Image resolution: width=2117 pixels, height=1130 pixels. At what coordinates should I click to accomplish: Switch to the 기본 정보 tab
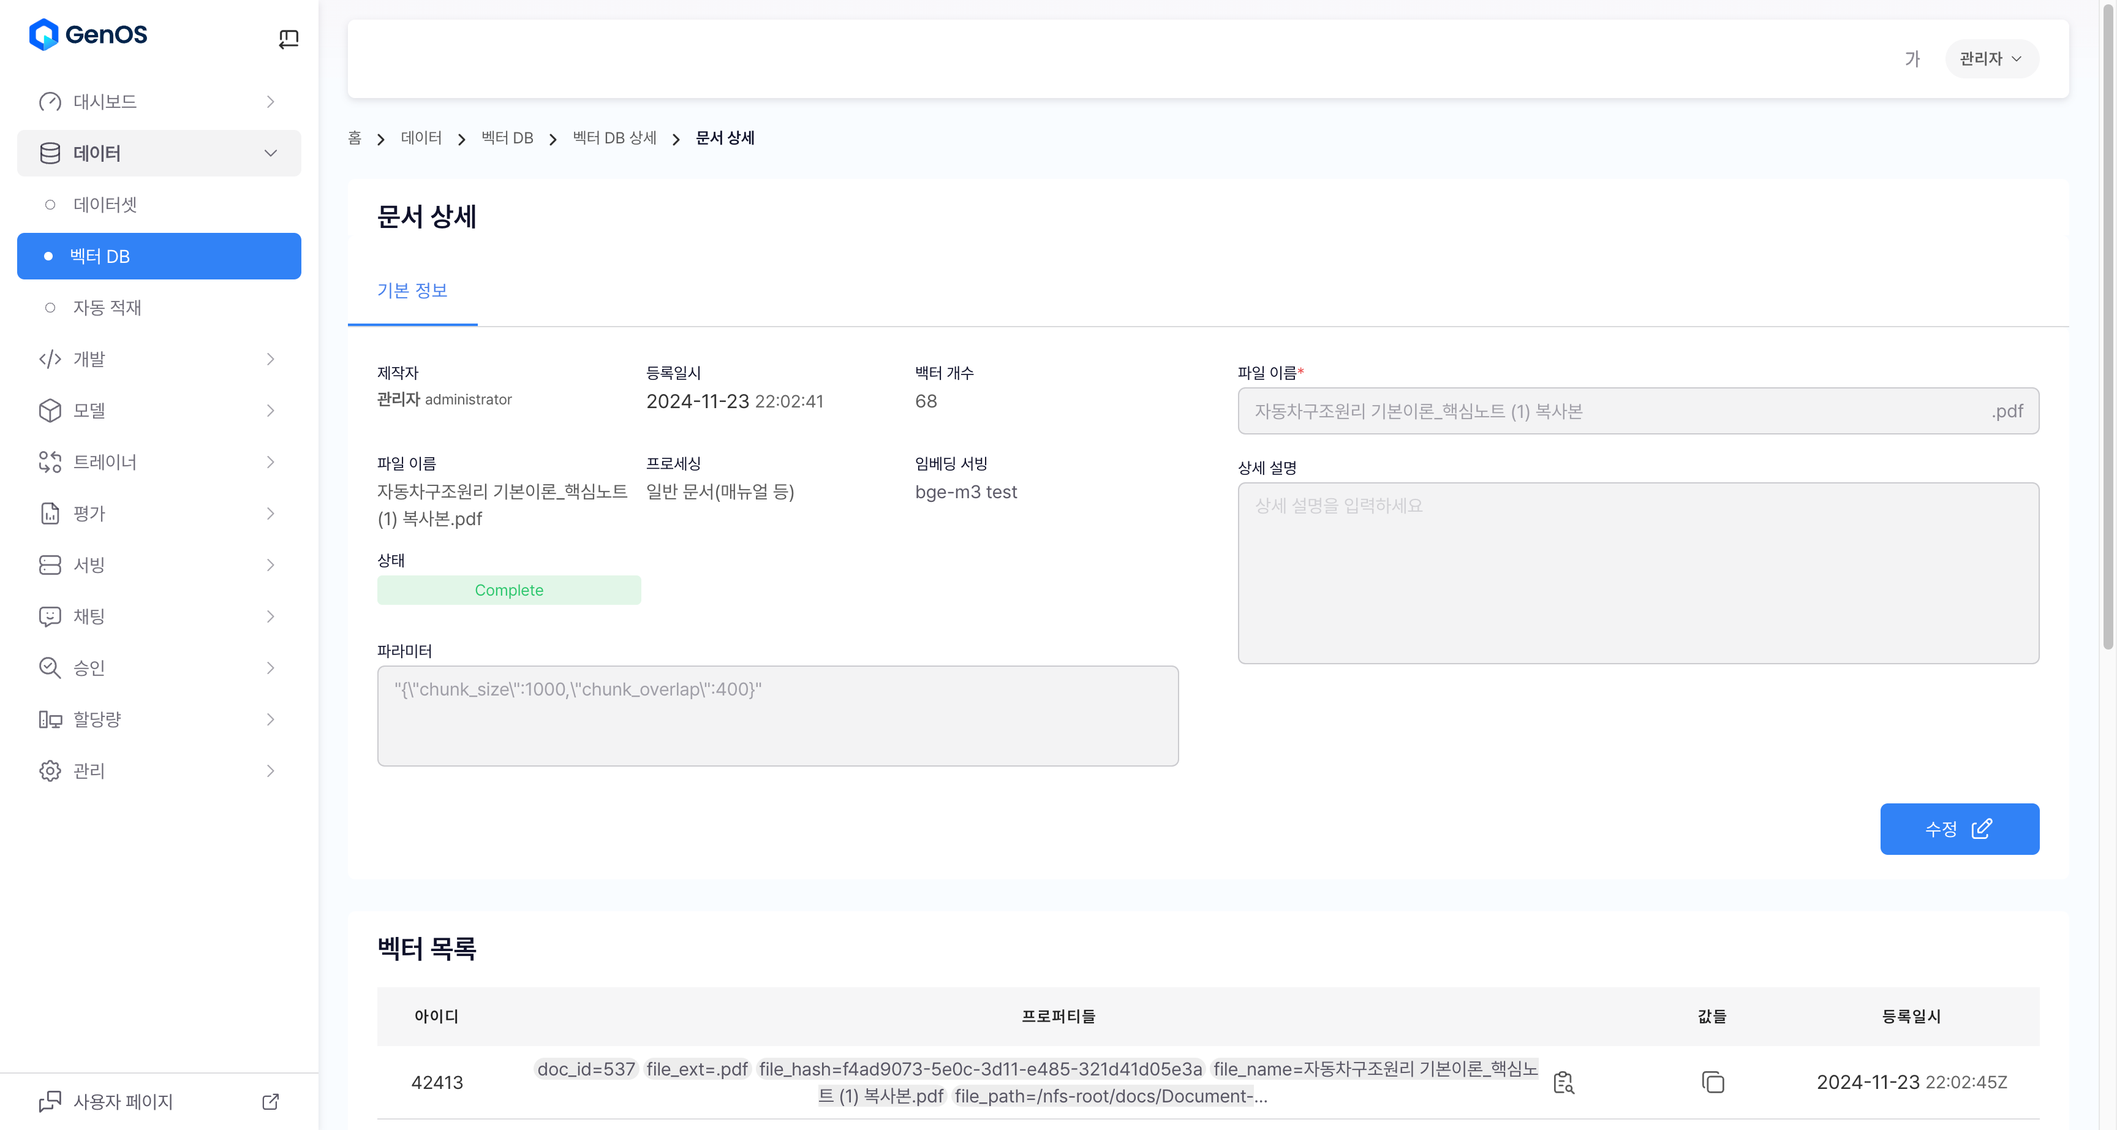412,290
